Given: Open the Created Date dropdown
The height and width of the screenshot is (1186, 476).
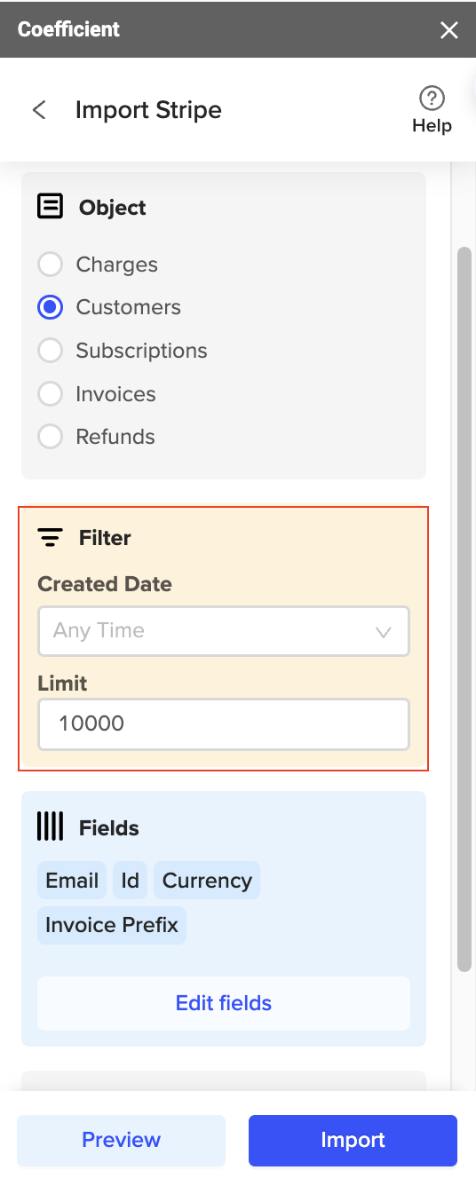Looking at the screenshot, I should tap(224, 631).
